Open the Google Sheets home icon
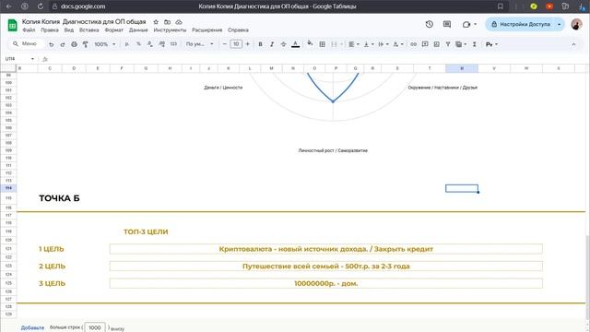This screenshot has height=332, width=590. [x=12, y=25]
